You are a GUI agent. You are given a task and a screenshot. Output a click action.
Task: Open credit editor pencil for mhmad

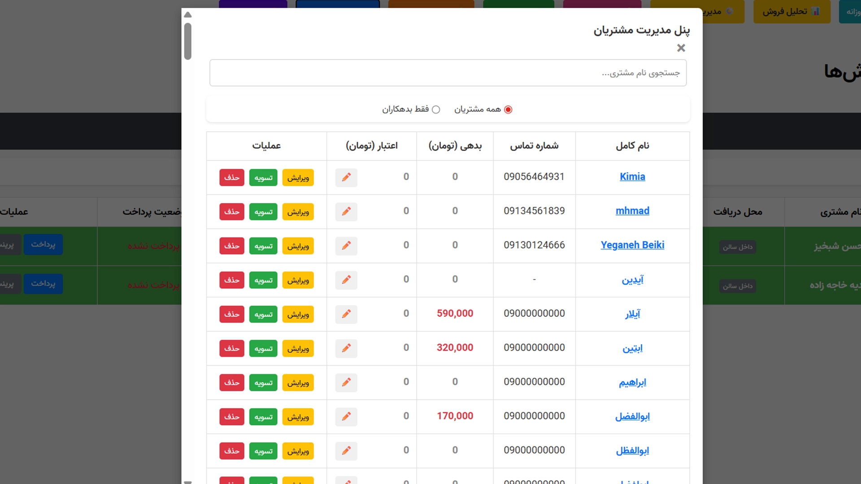click(x=346, y=212)
